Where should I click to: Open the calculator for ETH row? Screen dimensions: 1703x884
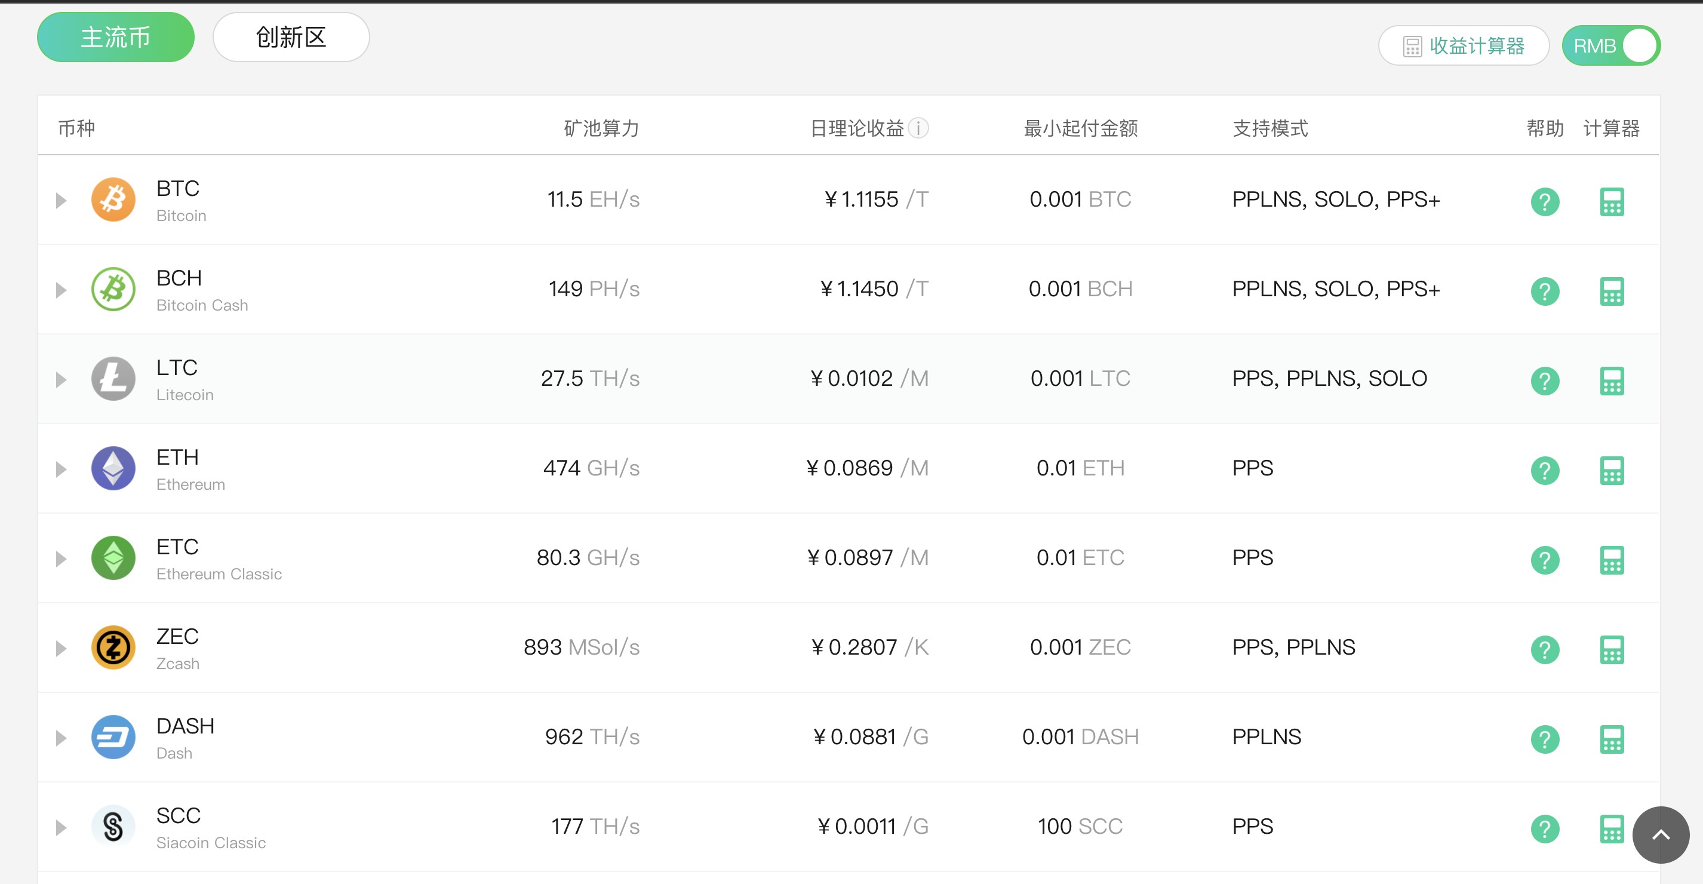tap(1611, 470)
